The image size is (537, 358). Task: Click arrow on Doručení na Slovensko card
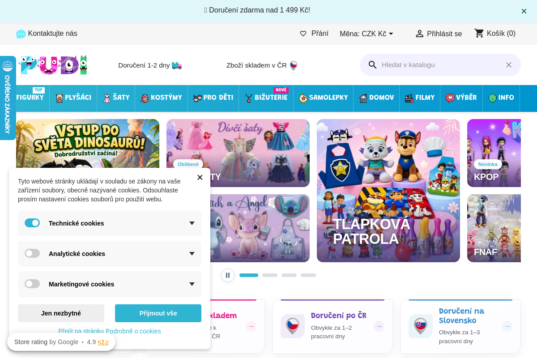[507, 326]
